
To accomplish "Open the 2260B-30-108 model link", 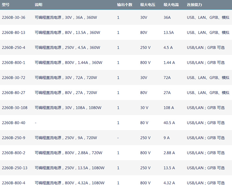I will tap(15, 108).
